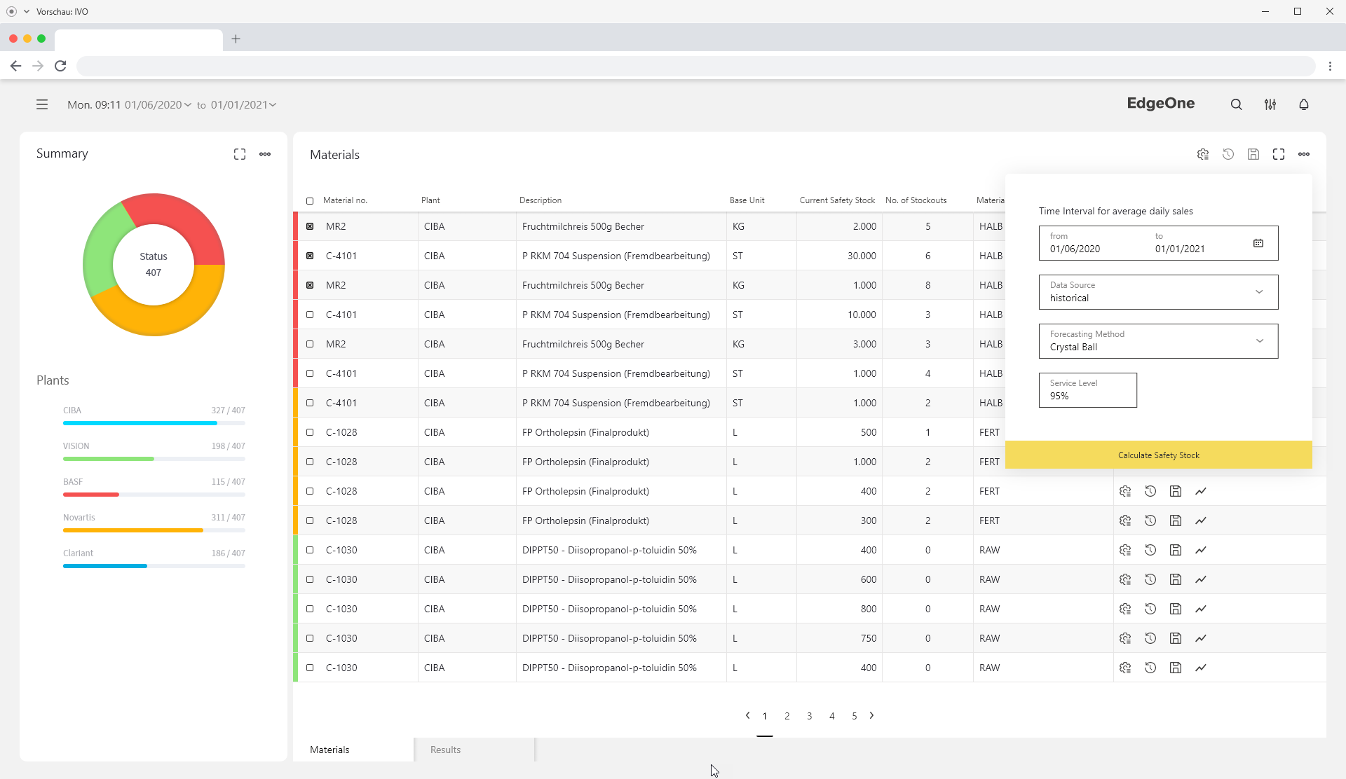
Task: Open the hamburger navigation menu
Action: (x=42, y=104)
